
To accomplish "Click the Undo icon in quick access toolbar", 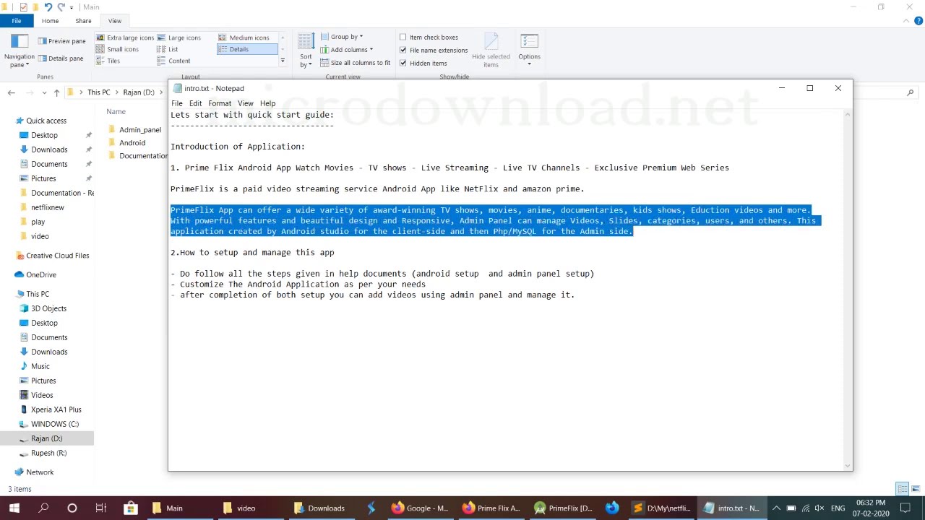I will click(x=48, y=7).
